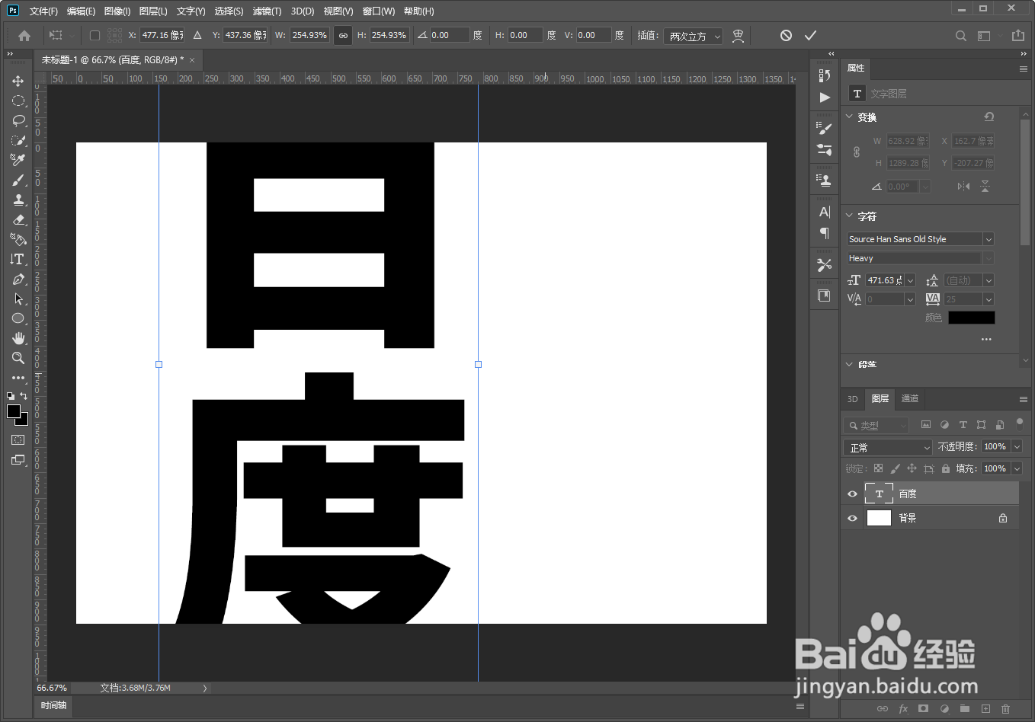The height and width of the screenshot is (722, 1035).
Task: Switch to the 3D tab
Action: [852, 398]
